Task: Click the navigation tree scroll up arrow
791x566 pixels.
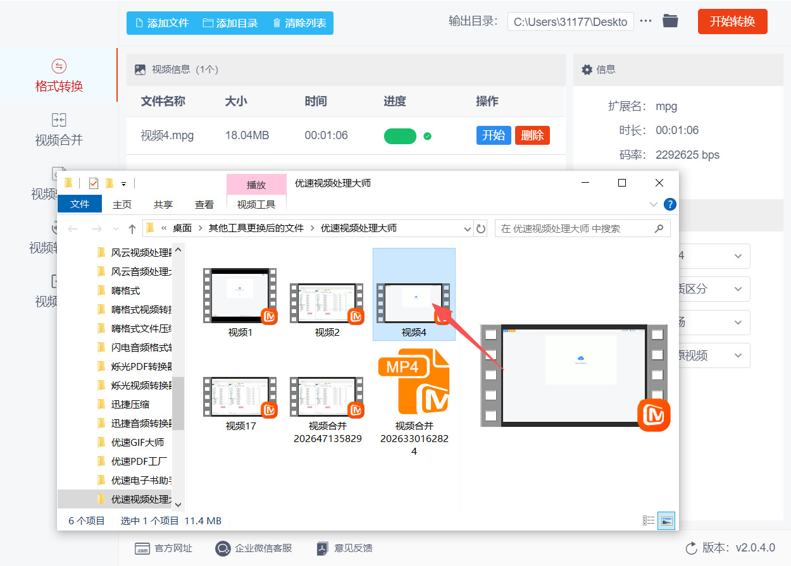Action: tap(178, 250)
